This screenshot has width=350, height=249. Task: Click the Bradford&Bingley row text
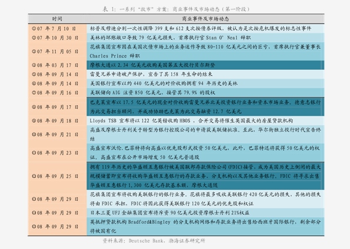point(205,226)
